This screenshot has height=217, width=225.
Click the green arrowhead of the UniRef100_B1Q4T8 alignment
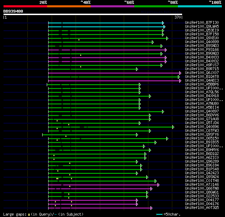coord(179,77)
